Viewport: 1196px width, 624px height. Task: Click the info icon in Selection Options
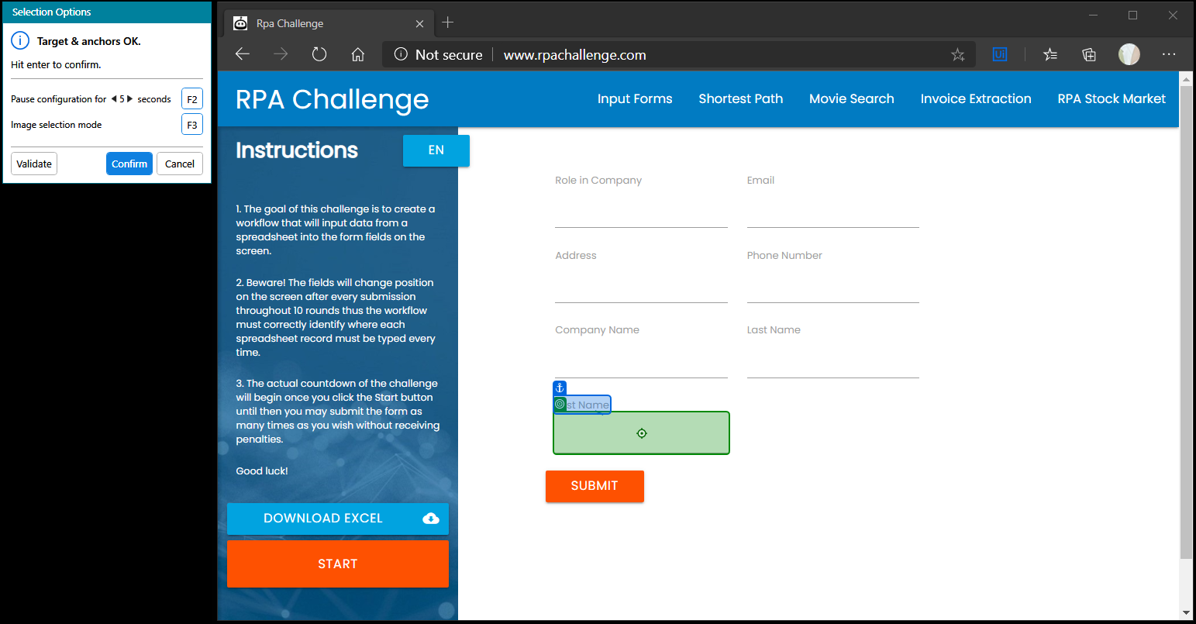click(x=20, y=41)
